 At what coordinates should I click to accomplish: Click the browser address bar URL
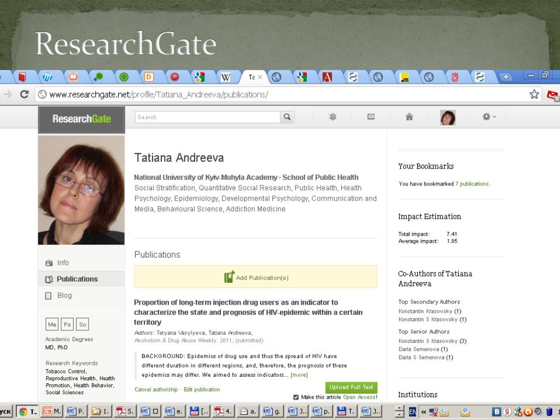coord(159,95)
